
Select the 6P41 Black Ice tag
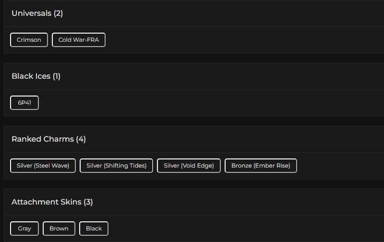coord(24,103)
